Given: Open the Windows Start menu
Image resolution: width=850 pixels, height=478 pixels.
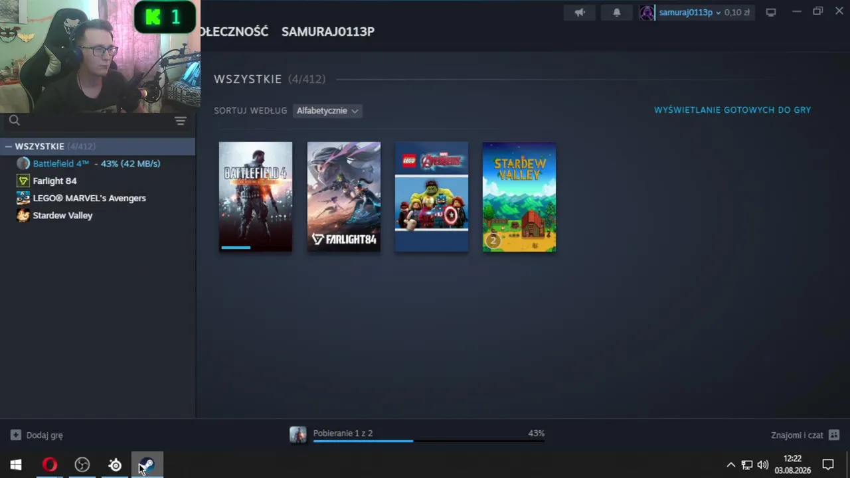Looking at the screenshot, I should coord(16,465).
